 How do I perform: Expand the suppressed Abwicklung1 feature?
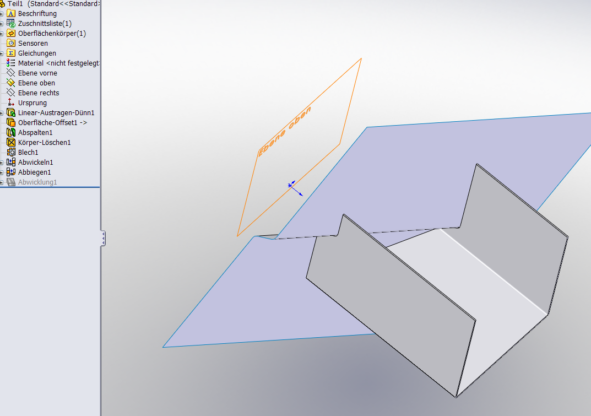[2, 182]
